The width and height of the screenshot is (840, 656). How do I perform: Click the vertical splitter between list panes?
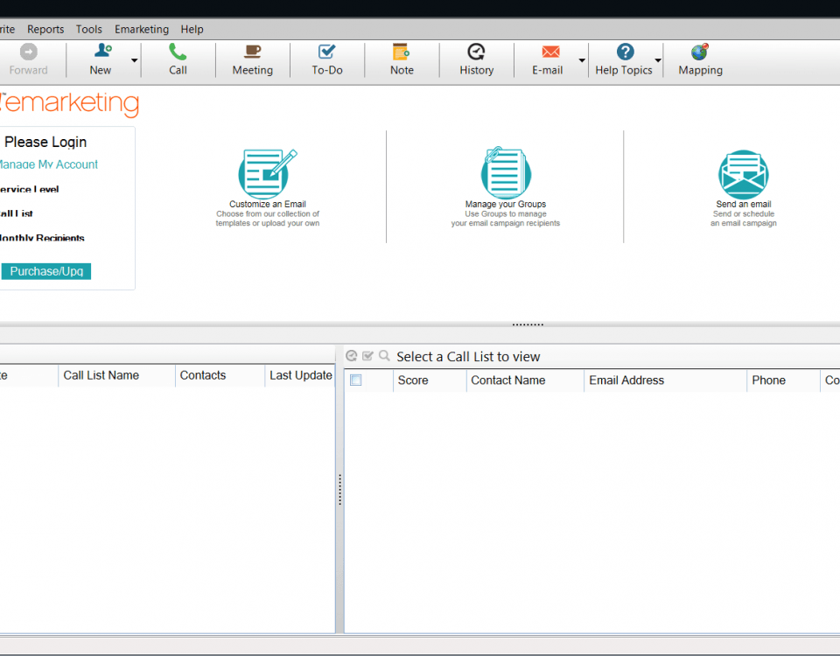click(339, 490)
